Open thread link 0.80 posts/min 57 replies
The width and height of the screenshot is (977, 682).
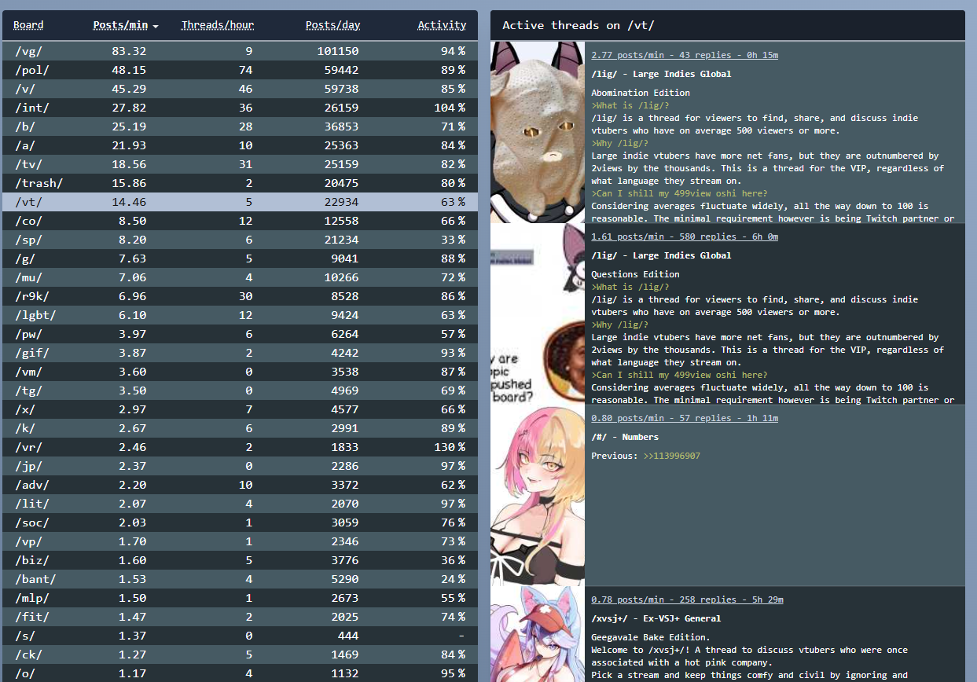pyautogui.click(x=685, y=418)
